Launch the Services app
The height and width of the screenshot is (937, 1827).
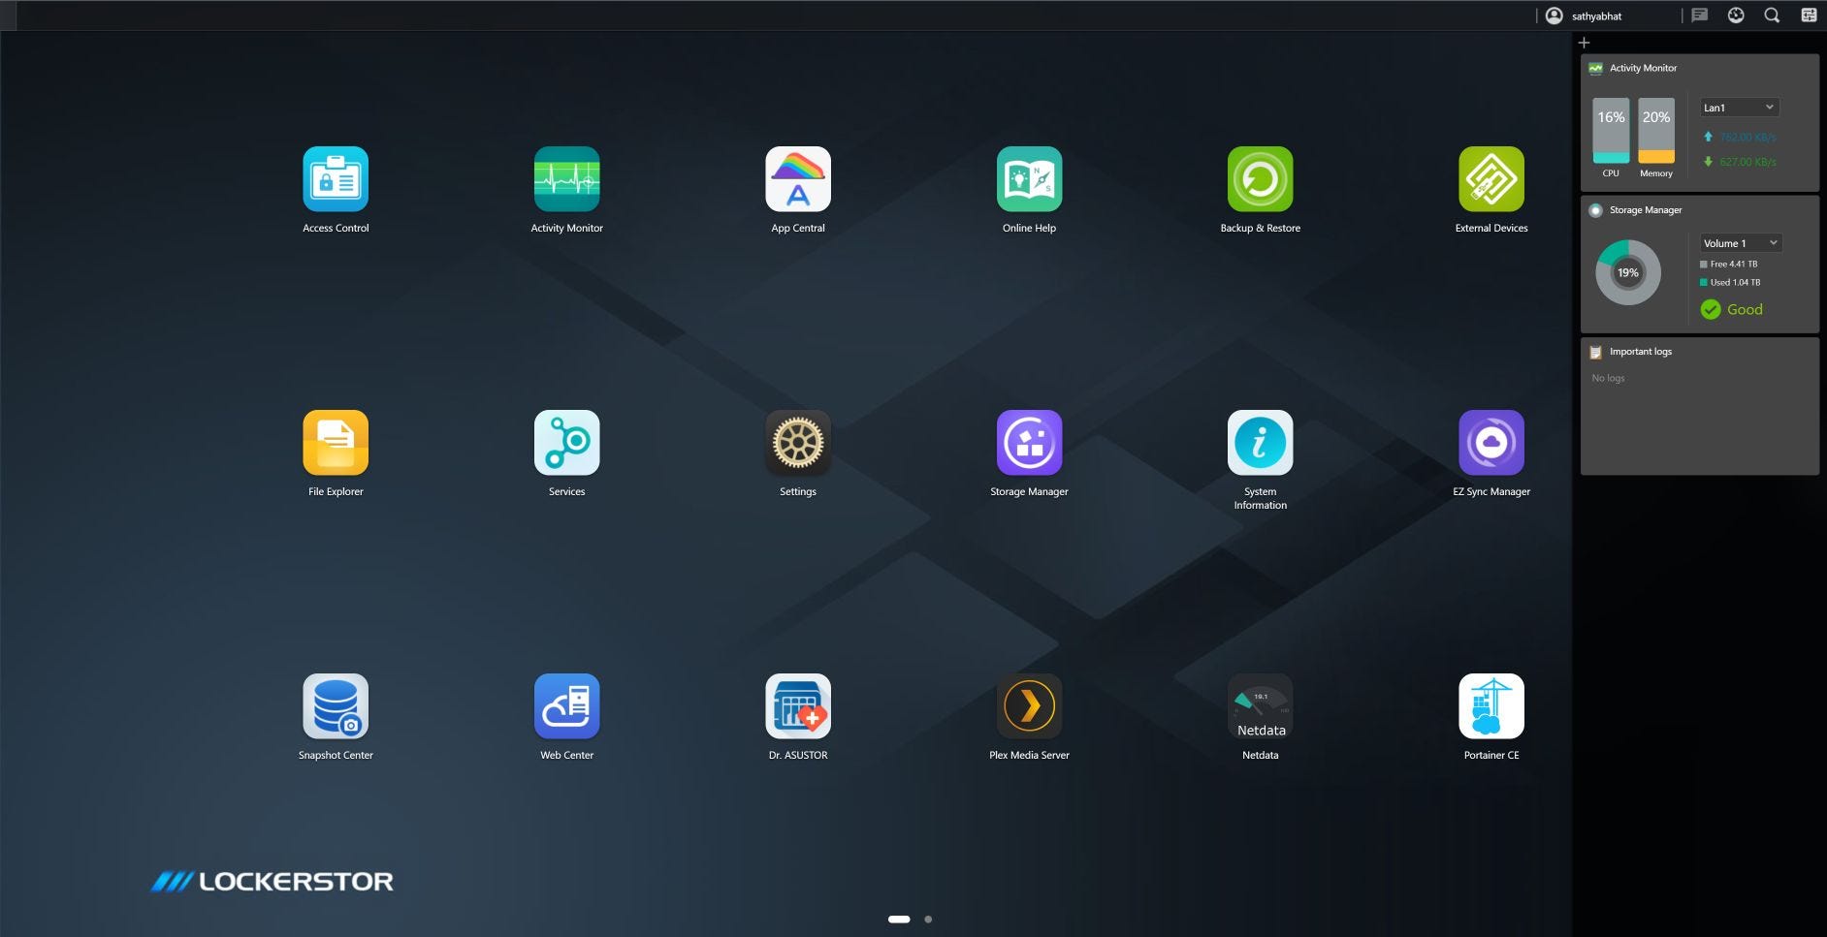click(x=567, y=443)
